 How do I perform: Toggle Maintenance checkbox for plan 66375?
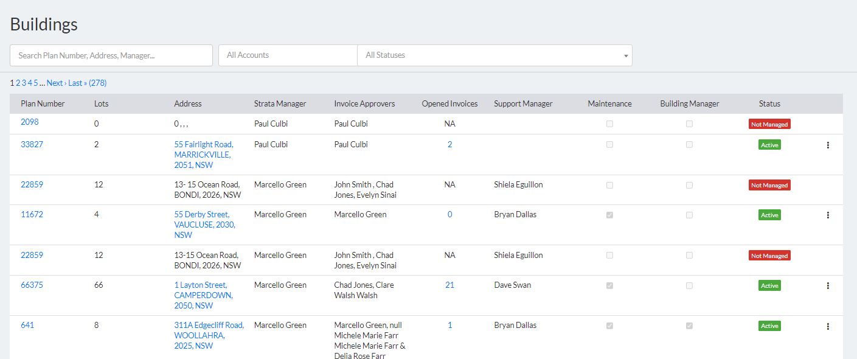point(609,285)
